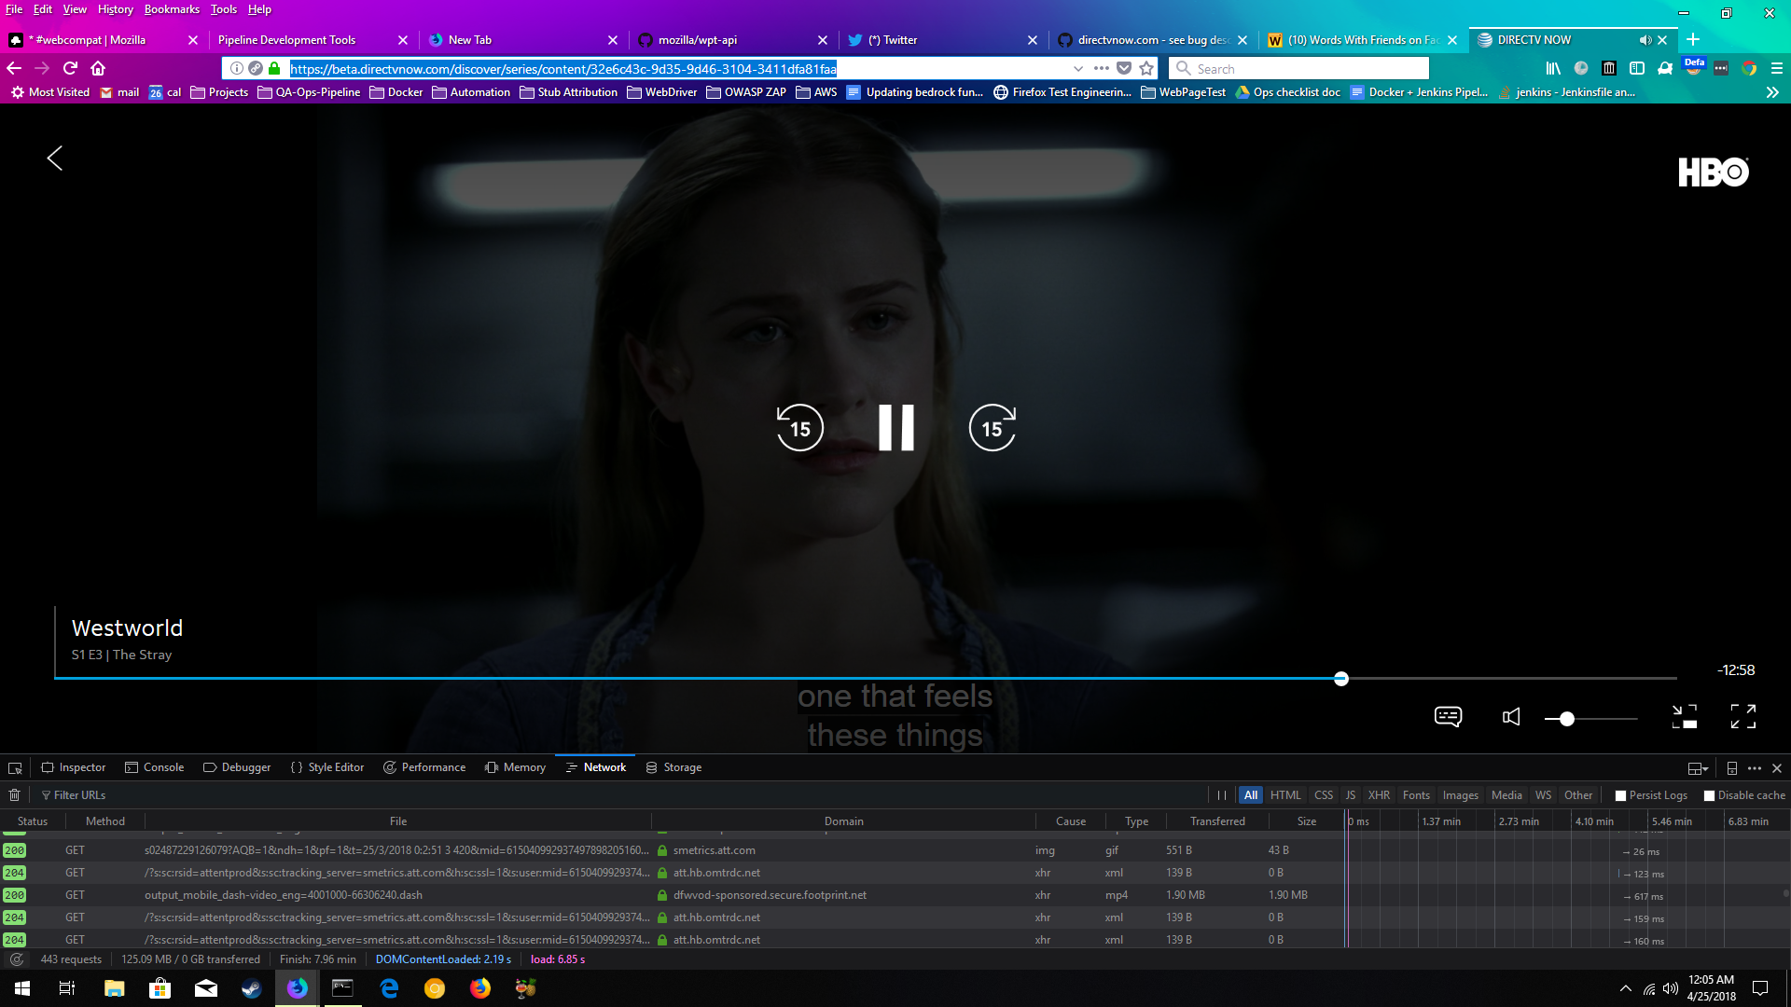This screenshot has width=1791, height=1007.
Task: Open the Library toolbar button
Action: 1553,68
